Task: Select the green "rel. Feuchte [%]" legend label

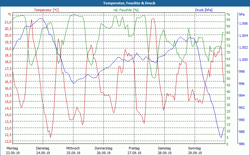Action: click(x=126, y=10)
